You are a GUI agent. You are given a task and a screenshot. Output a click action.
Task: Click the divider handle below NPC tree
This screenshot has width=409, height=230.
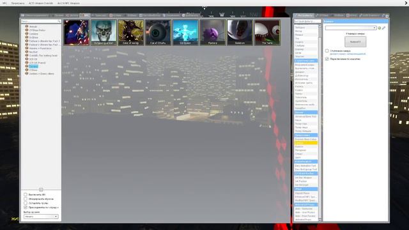pos(41,190)
